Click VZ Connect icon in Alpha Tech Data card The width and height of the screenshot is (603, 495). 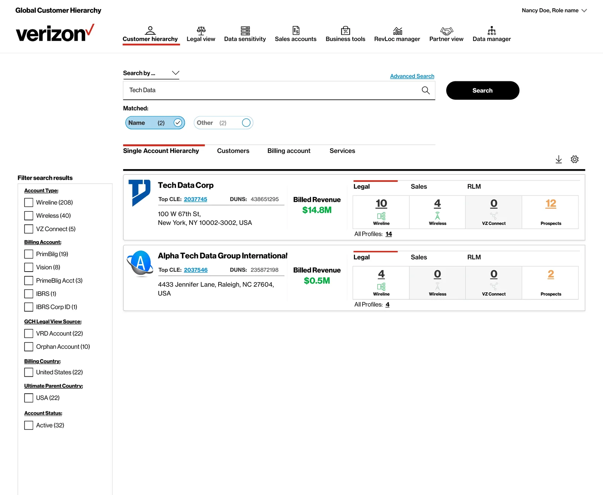494,286
